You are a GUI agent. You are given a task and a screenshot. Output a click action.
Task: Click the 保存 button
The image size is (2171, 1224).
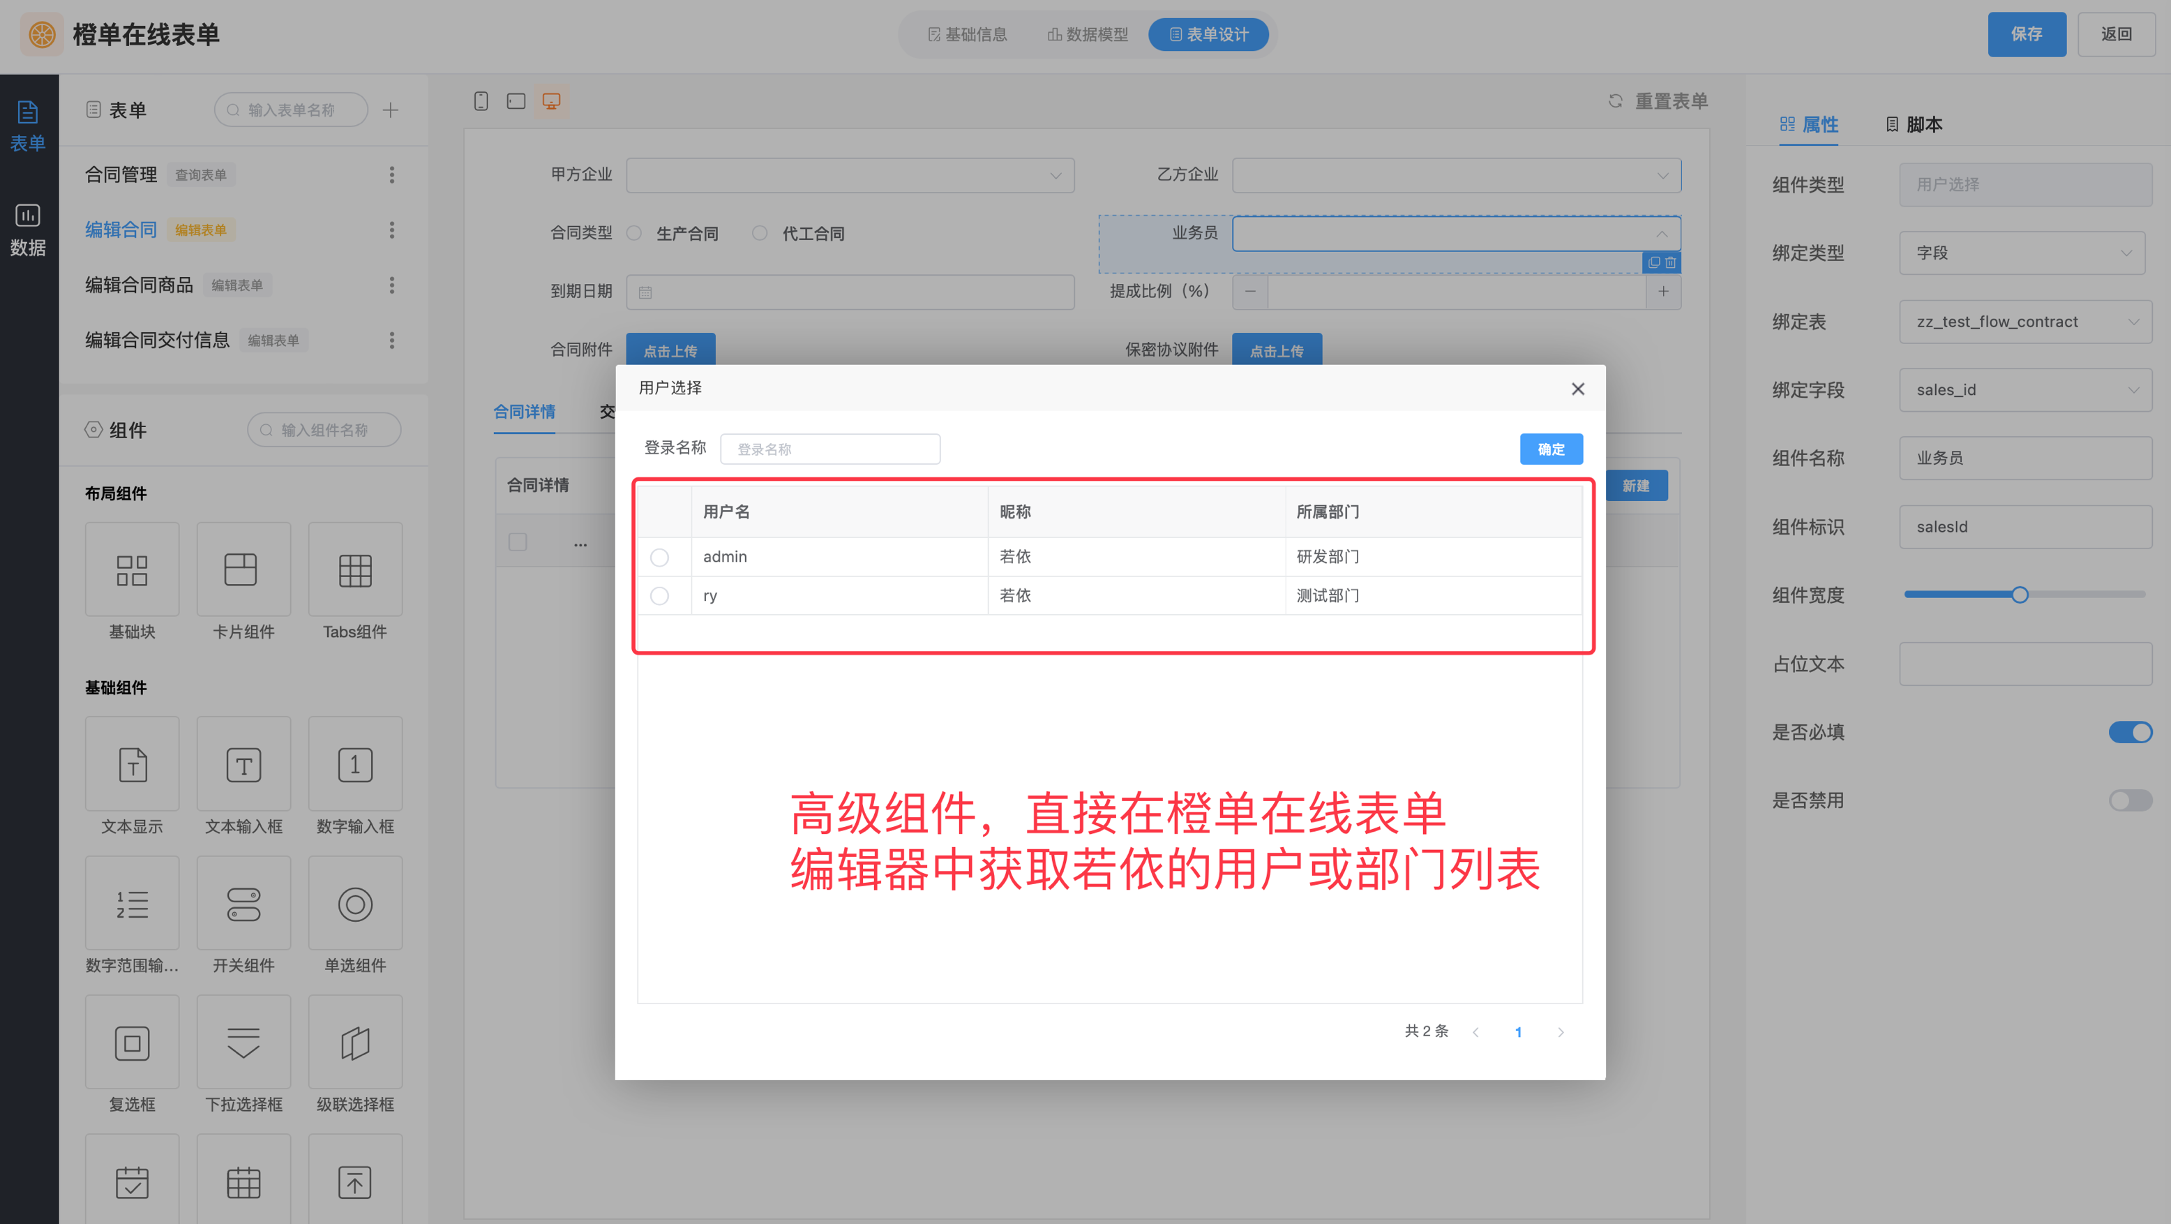coord(2026,35)
